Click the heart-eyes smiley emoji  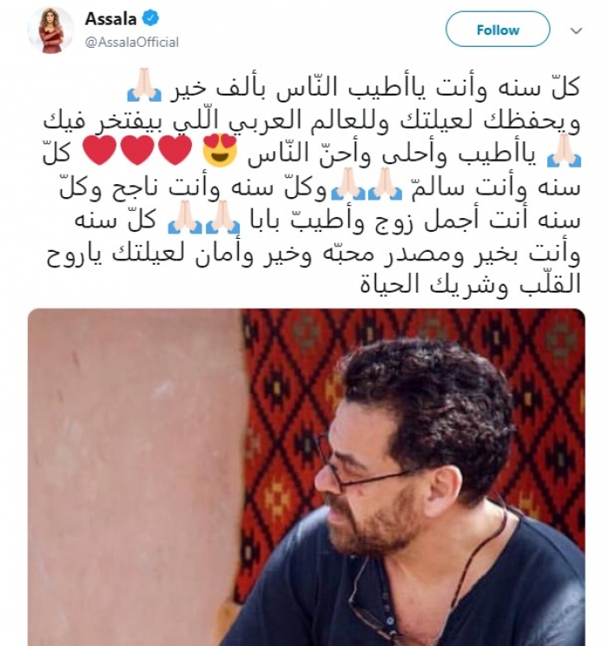(221, 150)
